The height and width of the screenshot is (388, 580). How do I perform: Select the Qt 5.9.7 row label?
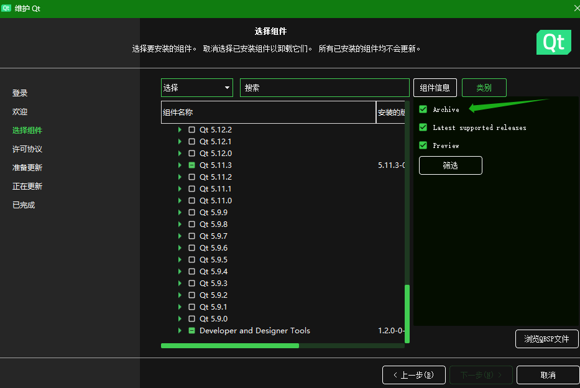(x=213, y=236)
